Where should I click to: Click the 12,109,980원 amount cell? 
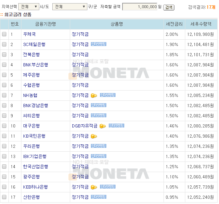(200, 34)
